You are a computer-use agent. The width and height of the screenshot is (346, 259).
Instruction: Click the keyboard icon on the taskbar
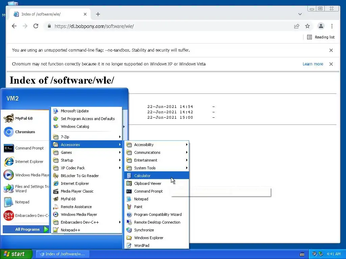(x=302, y=254)
